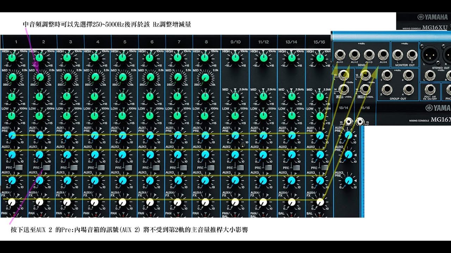Viewport: 451px width, 253px height.
Task: Click the channel 15 L line input jack
Action: (365, 75)
